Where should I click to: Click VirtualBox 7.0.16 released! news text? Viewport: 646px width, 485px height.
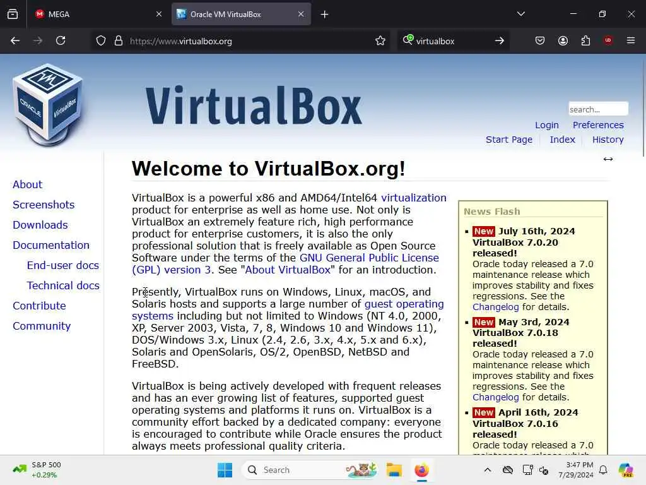point(515,429)
